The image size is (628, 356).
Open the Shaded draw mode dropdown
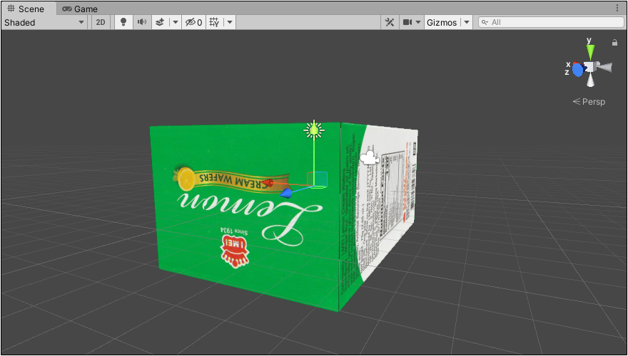tap(44, 22)
